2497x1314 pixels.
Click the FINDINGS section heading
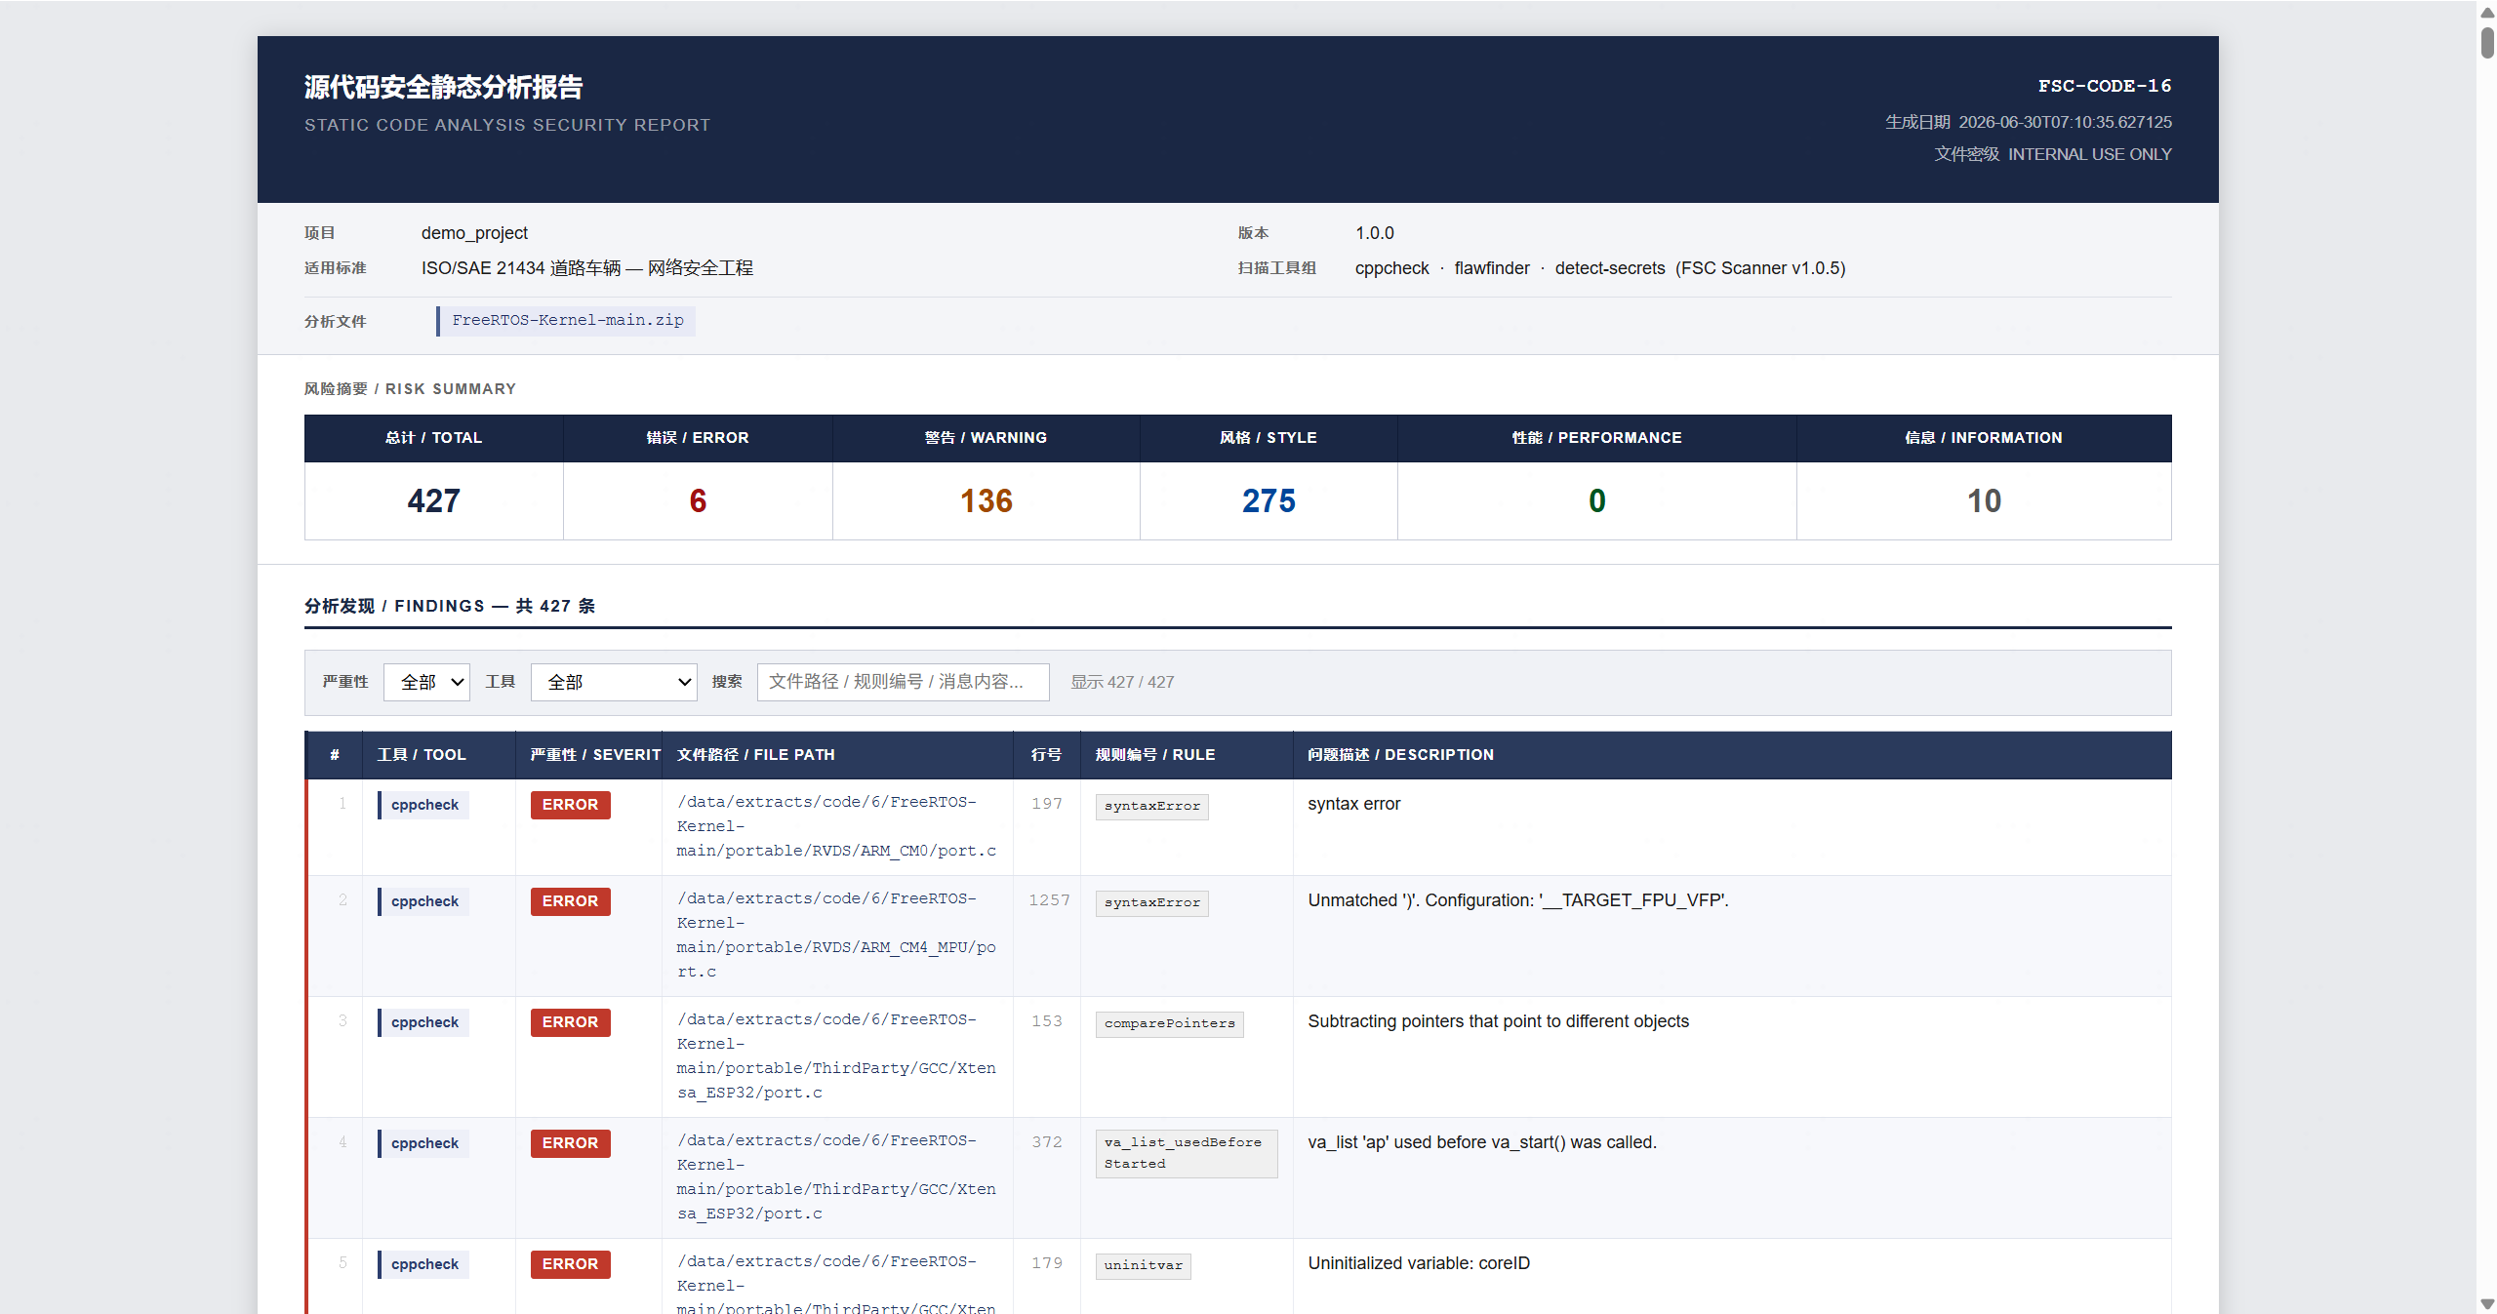tap(450, 606)
